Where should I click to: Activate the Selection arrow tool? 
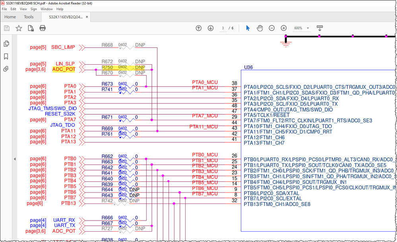[x=248, y=28]
